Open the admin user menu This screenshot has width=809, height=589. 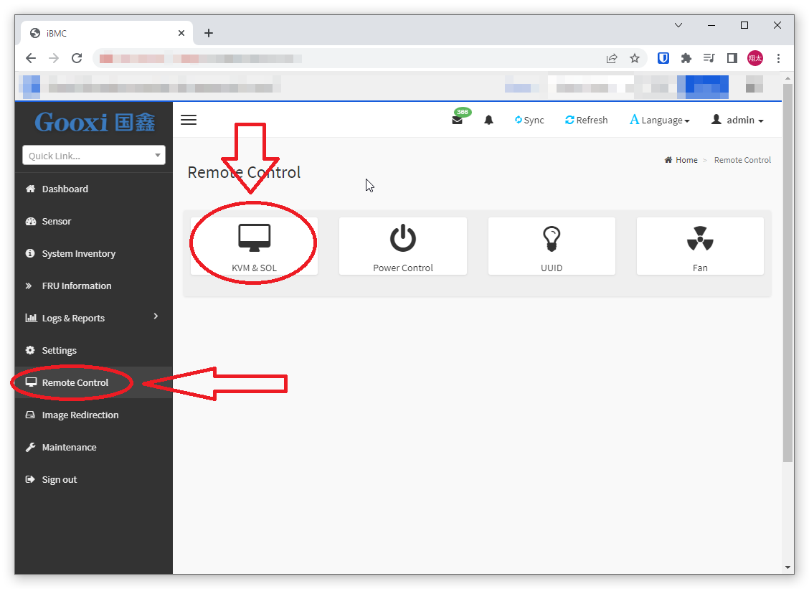(x=737, y=121)
